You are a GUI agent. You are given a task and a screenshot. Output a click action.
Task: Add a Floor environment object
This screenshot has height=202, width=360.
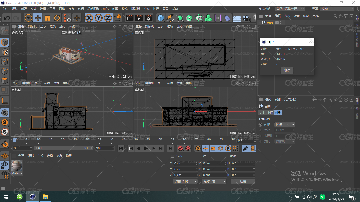(237, 18)
